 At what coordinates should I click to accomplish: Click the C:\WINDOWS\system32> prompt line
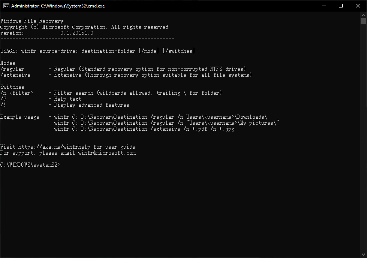[x=30, y=165]
